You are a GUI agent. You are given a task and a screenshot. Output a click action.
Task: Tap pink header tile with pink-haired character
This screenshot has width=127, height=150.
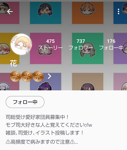pos(45,48)
